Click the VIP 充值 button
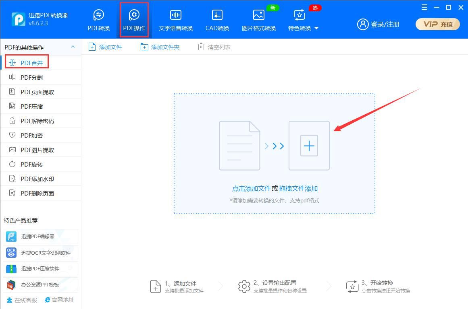The width and height of the screenshot is (468, 309). (x=437, y=24)
